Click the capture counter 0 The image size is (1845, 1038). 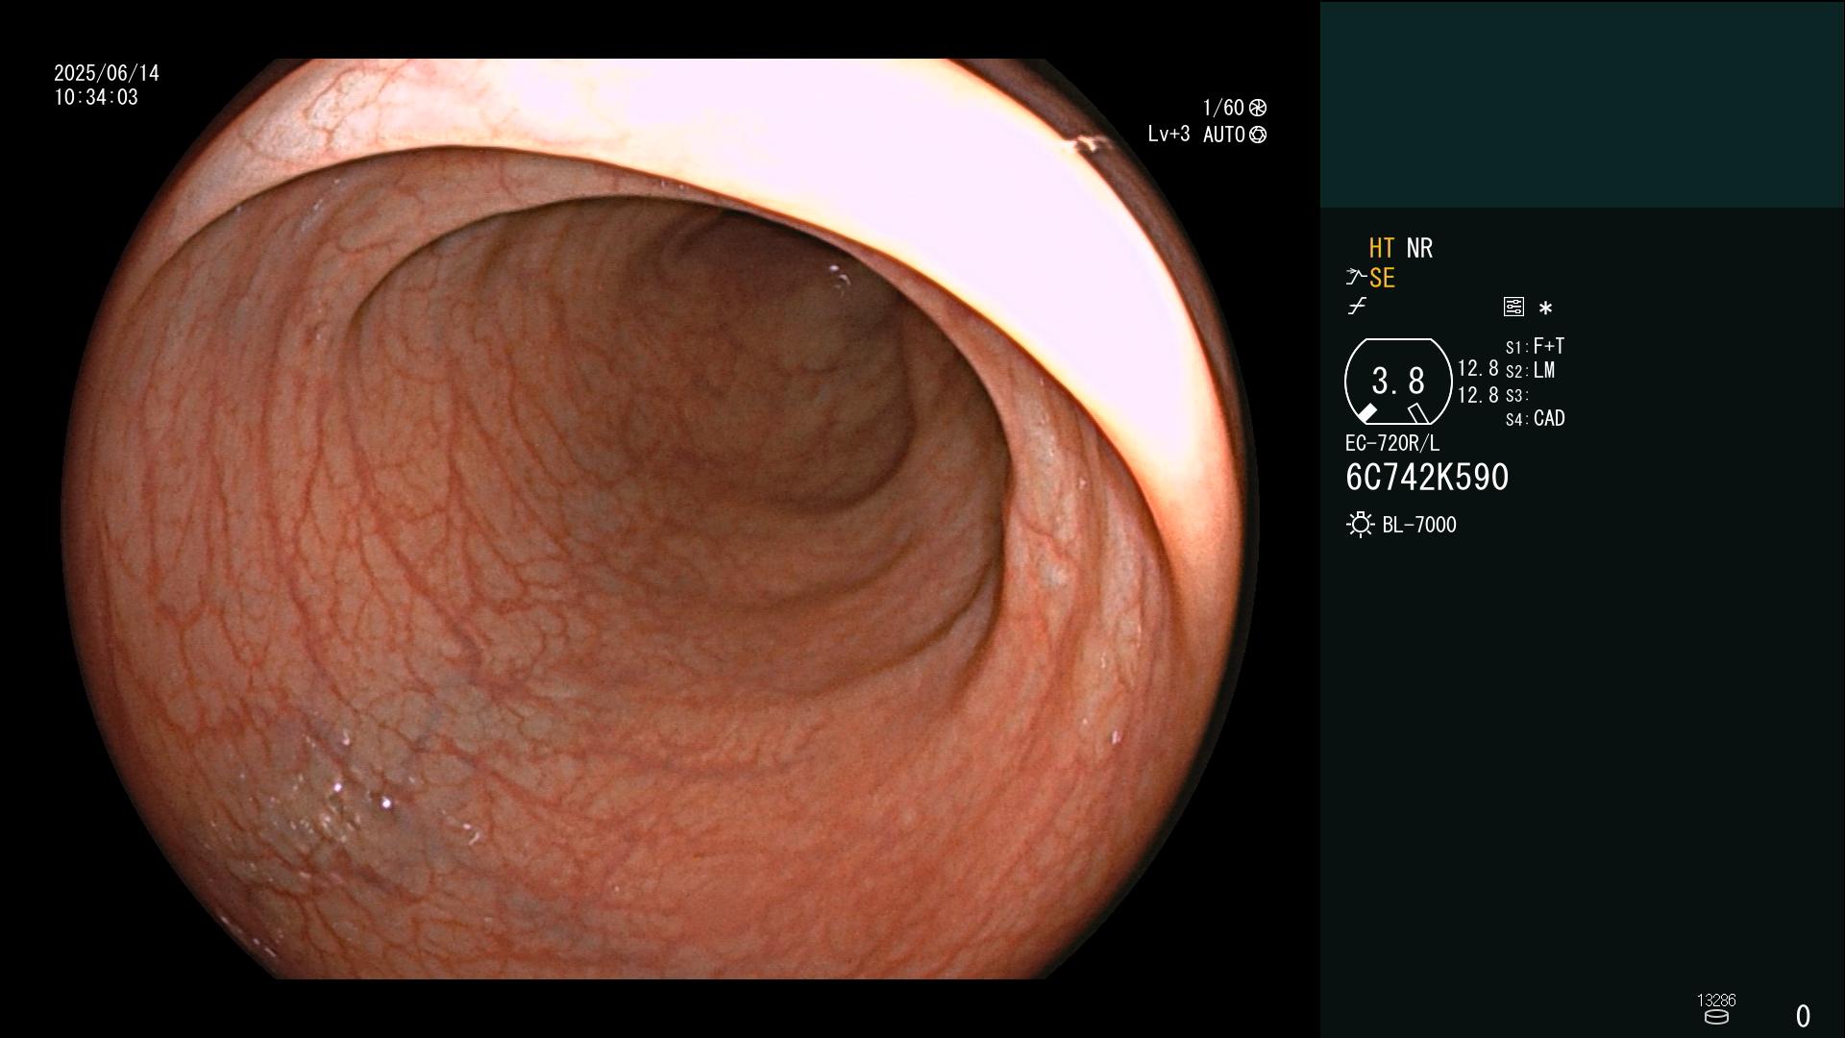pos(1803,1016)
